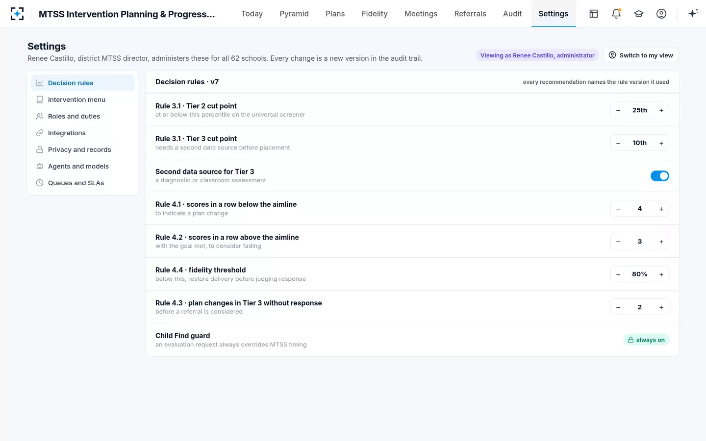Open the user account icon

click(x=661, y=14)
